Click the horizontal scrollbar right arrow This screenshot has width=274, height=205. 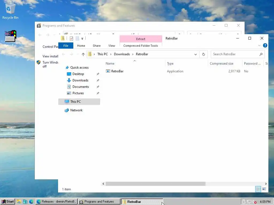(266, 184)
